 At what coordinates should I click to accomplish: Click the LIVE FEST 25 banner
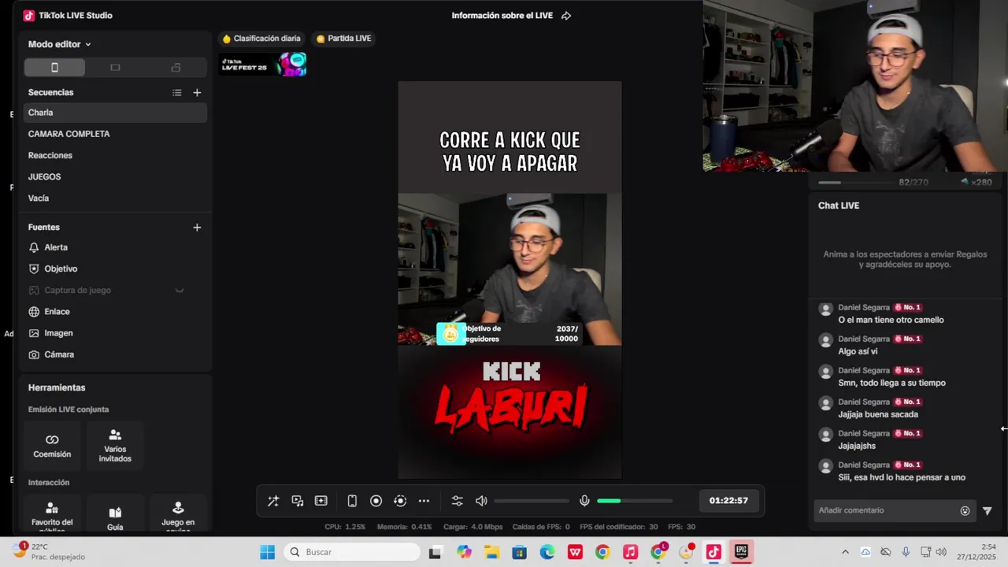[262, 65]
